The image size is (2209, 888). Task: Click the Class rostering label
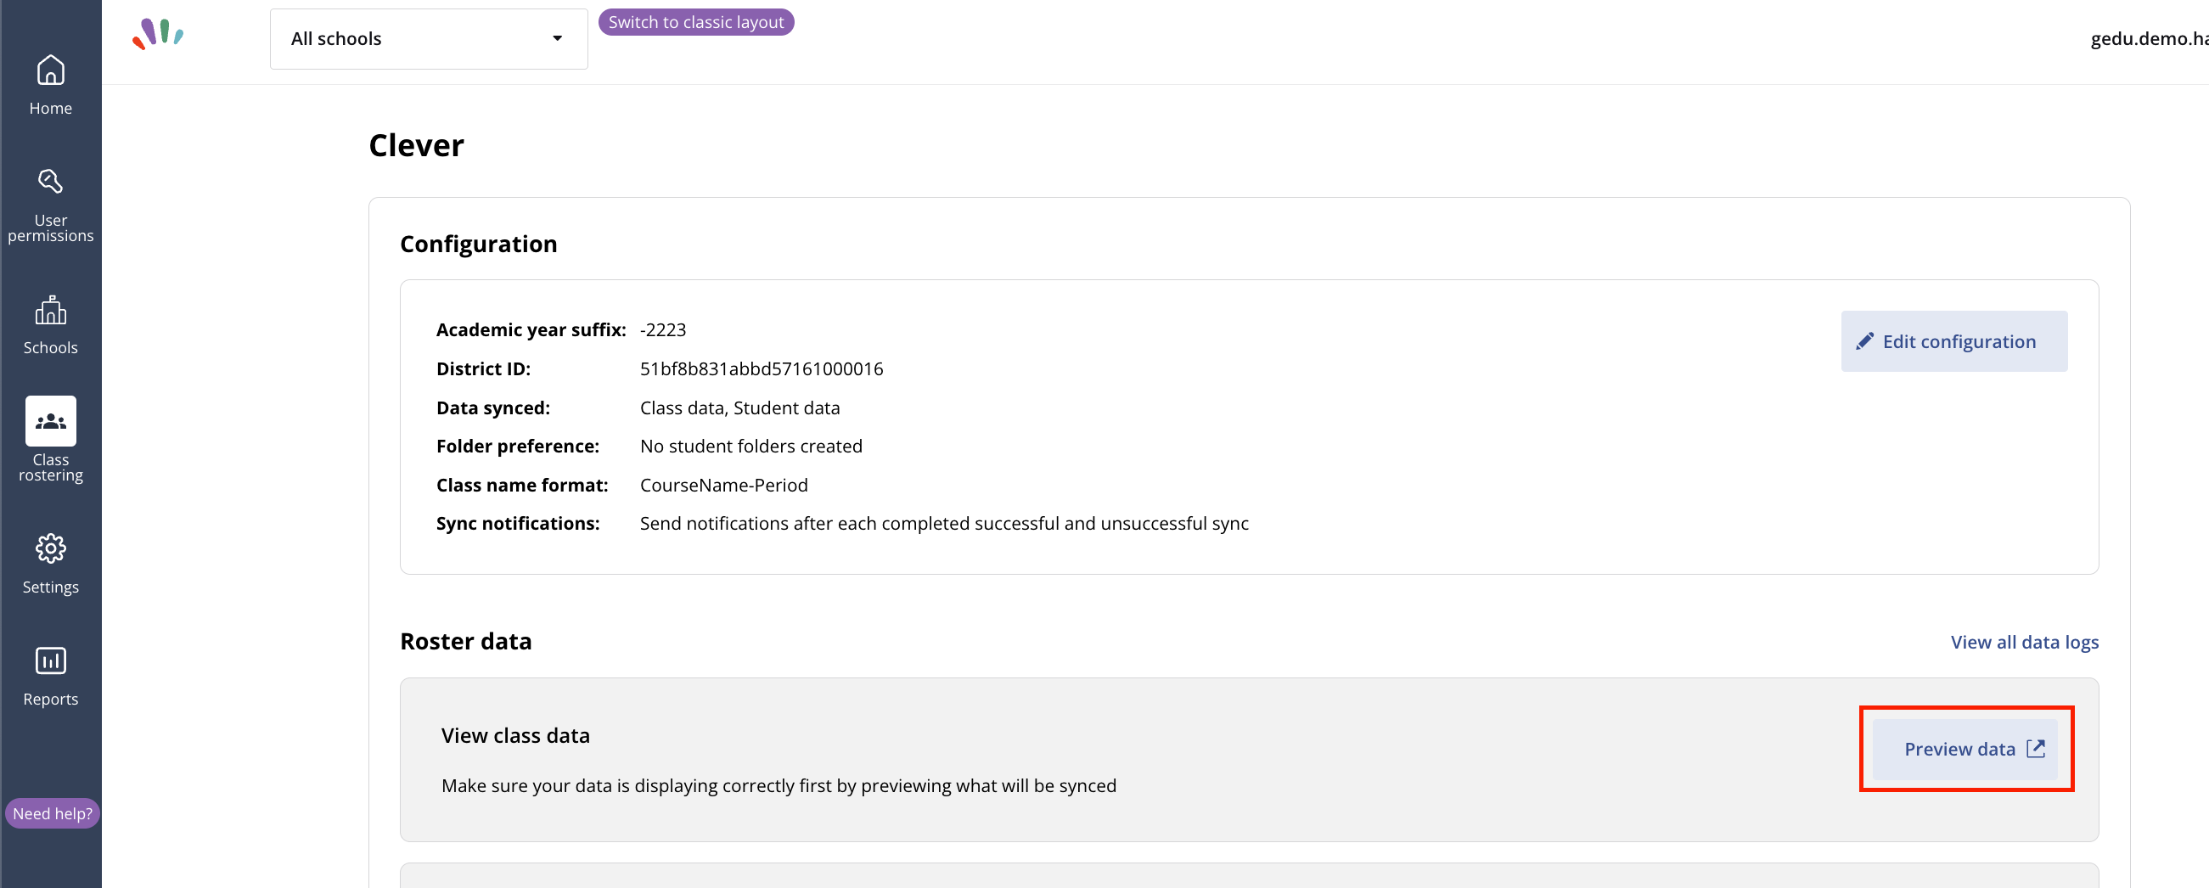pos(51,467)
